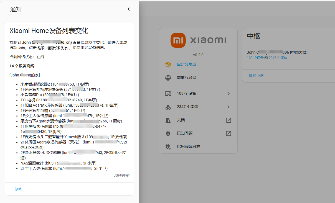Click the devices icon next to 109 个设备
This screenshot has width=335, height=203.
[x=168, y=94]
